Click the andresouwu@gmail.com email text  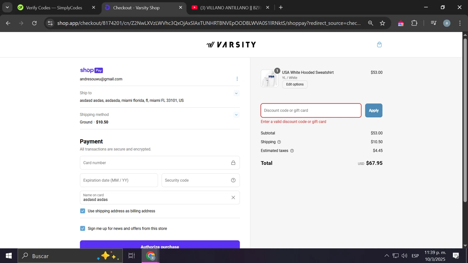click(101, 79)
